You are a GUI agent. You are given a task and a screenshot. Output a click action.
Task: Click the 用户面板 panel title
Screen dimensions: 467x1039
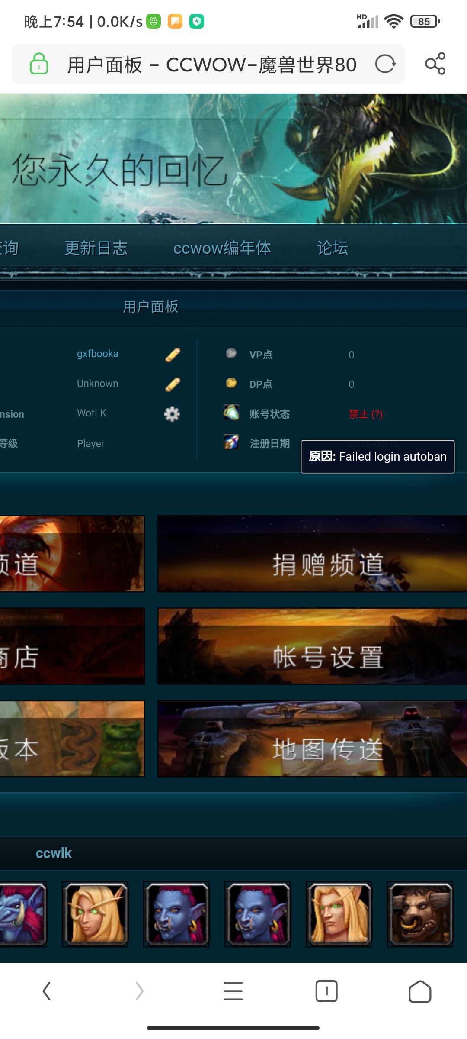point(151,307)
